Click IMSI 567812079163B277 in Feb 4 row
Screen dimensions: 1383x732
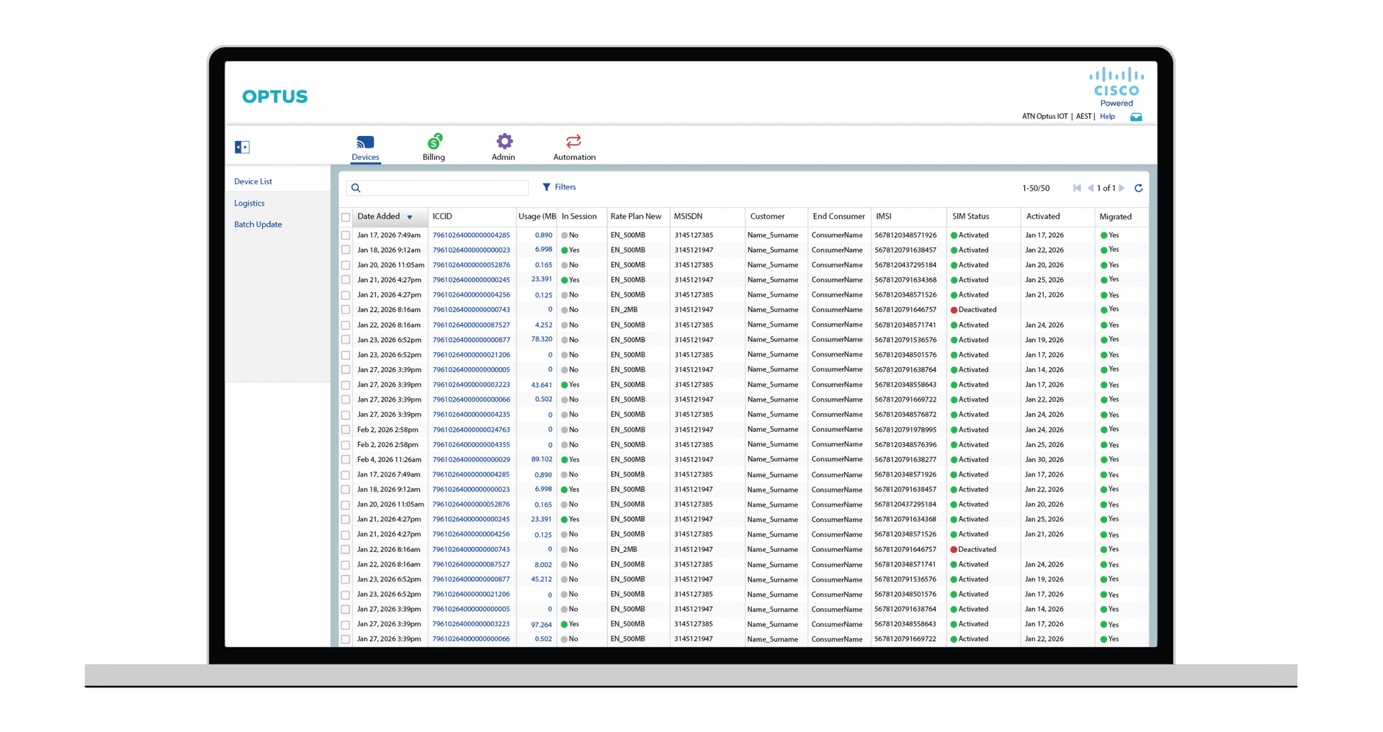905,460
